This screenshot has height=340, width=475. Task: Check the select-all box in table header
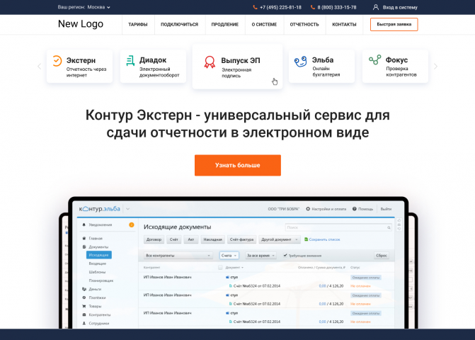pyautogui.click(x=220, y=267)
